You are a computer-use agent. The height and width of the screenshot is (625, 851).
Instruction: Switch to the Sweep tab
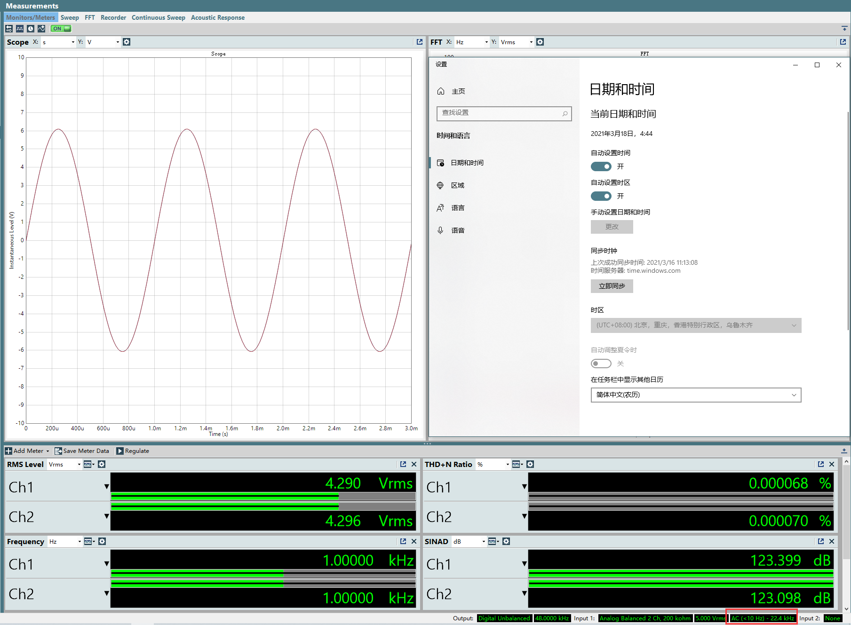[x=70, y=17]
